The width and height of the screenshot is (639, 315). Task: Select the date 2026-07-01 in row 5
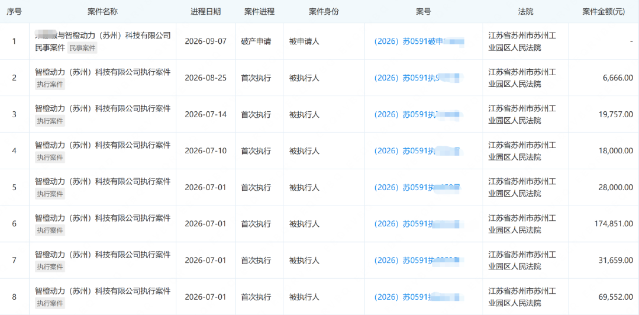tap(205, 187)
